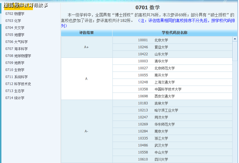The width and height of the screenshot is (239, 163).
Task: Choose 0708 地球物理学 discipline
Action: (x=18, y=56)
